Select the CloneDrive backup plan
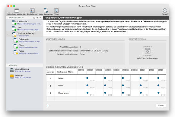The height and width of the screenshot is (117, 175). click(25, 23)
